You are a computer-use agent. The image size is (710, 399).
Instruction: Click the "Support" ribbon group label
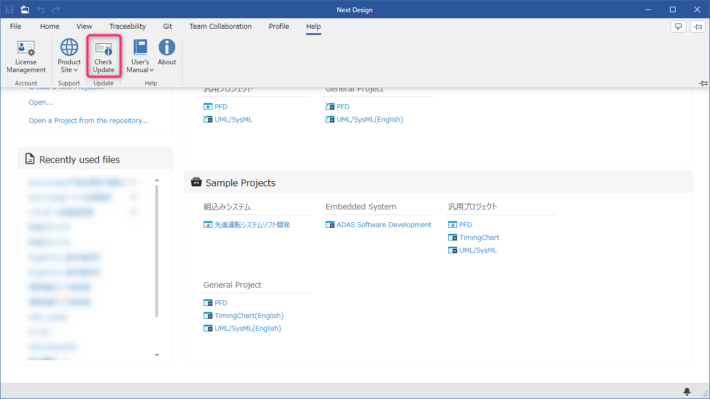tap(69, 83)
